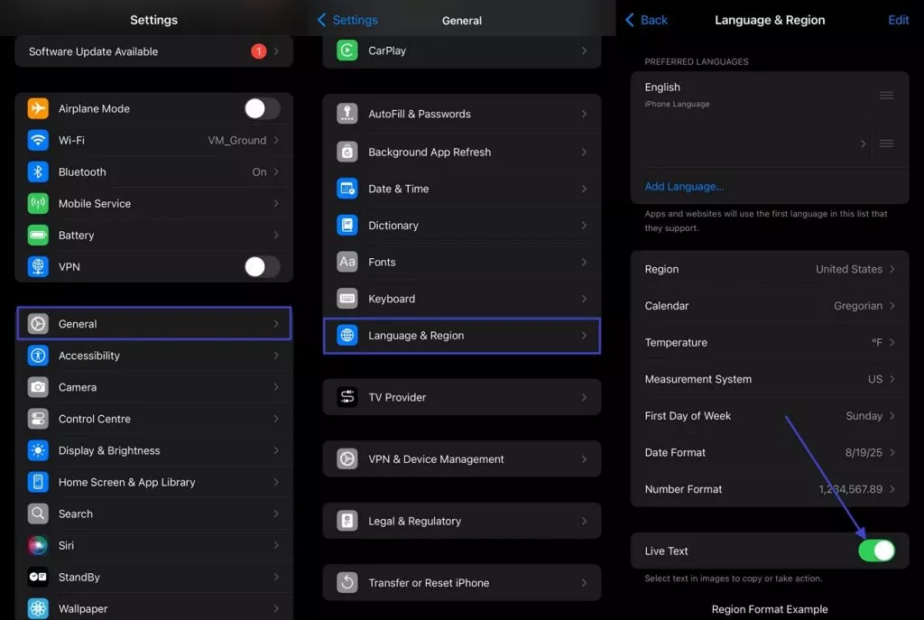Open the Keyboard settings icon
This screenshot has width=924, height=620.
pyautogui.click(x=347, y=299)
